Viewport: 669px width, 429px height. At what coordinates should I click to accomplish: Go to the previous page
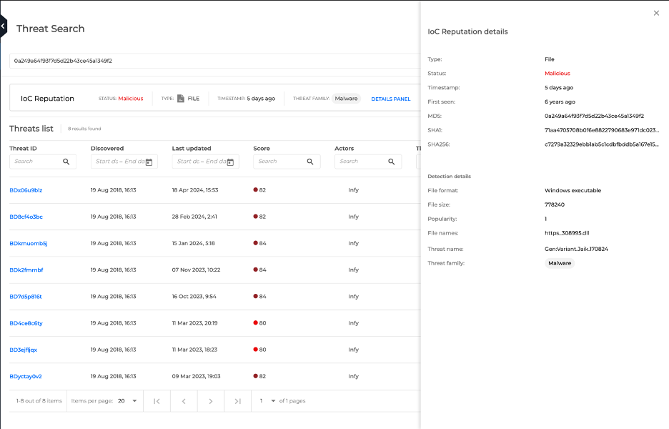[184, 401]
